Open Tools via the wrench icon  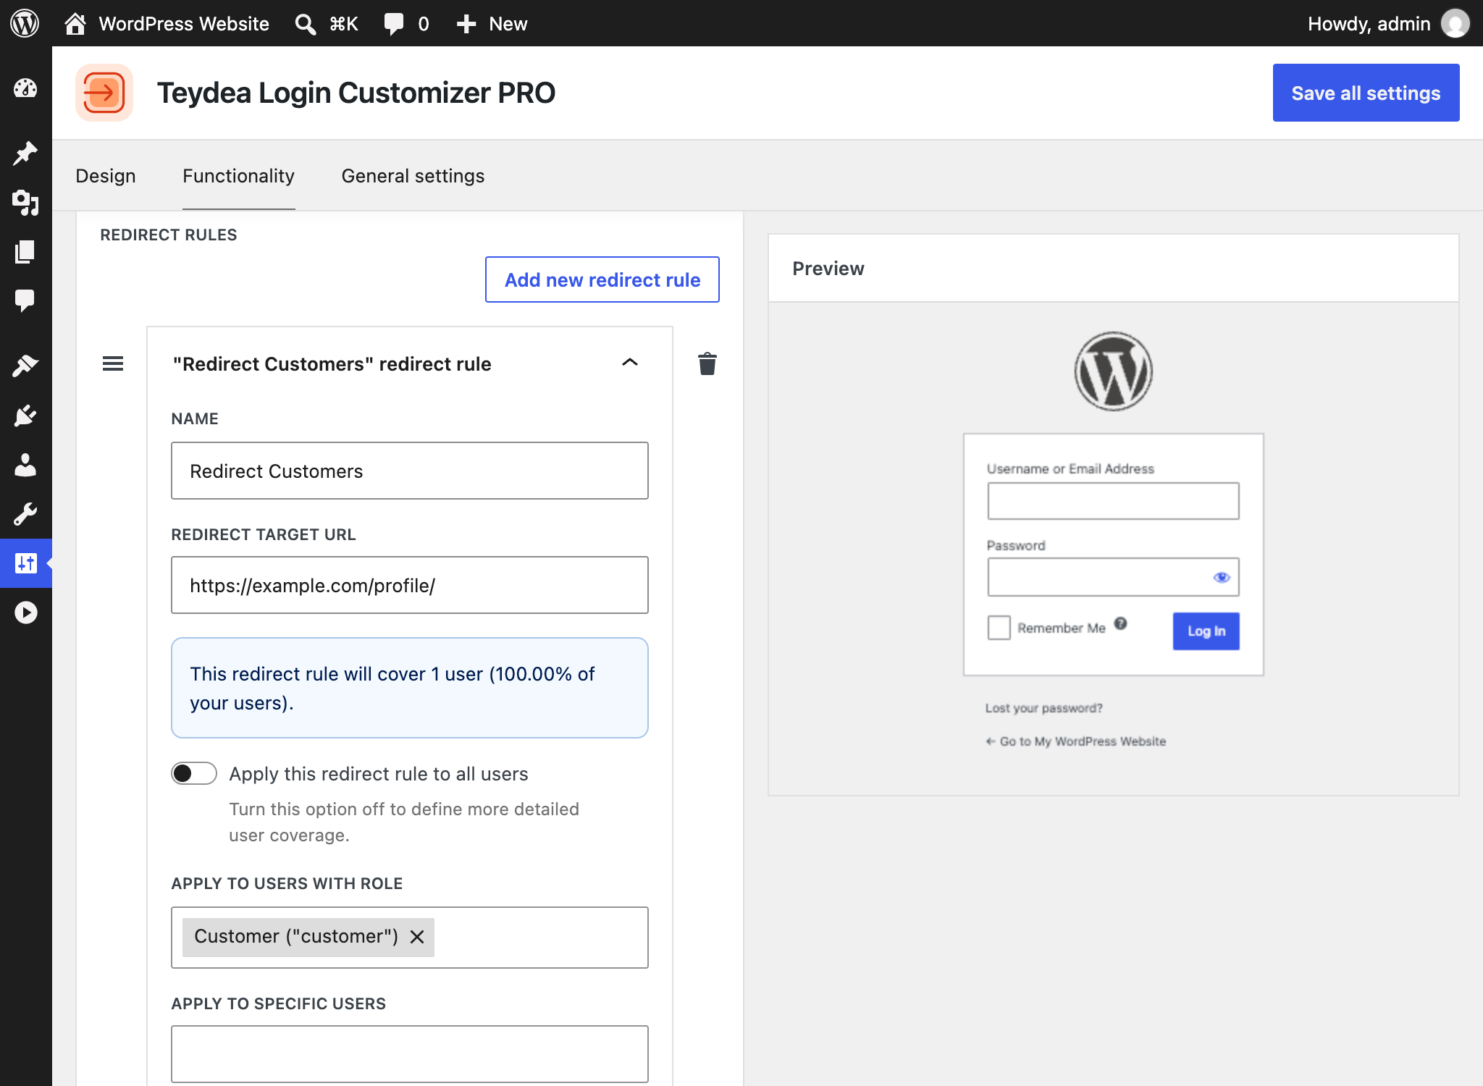(25, 514)
